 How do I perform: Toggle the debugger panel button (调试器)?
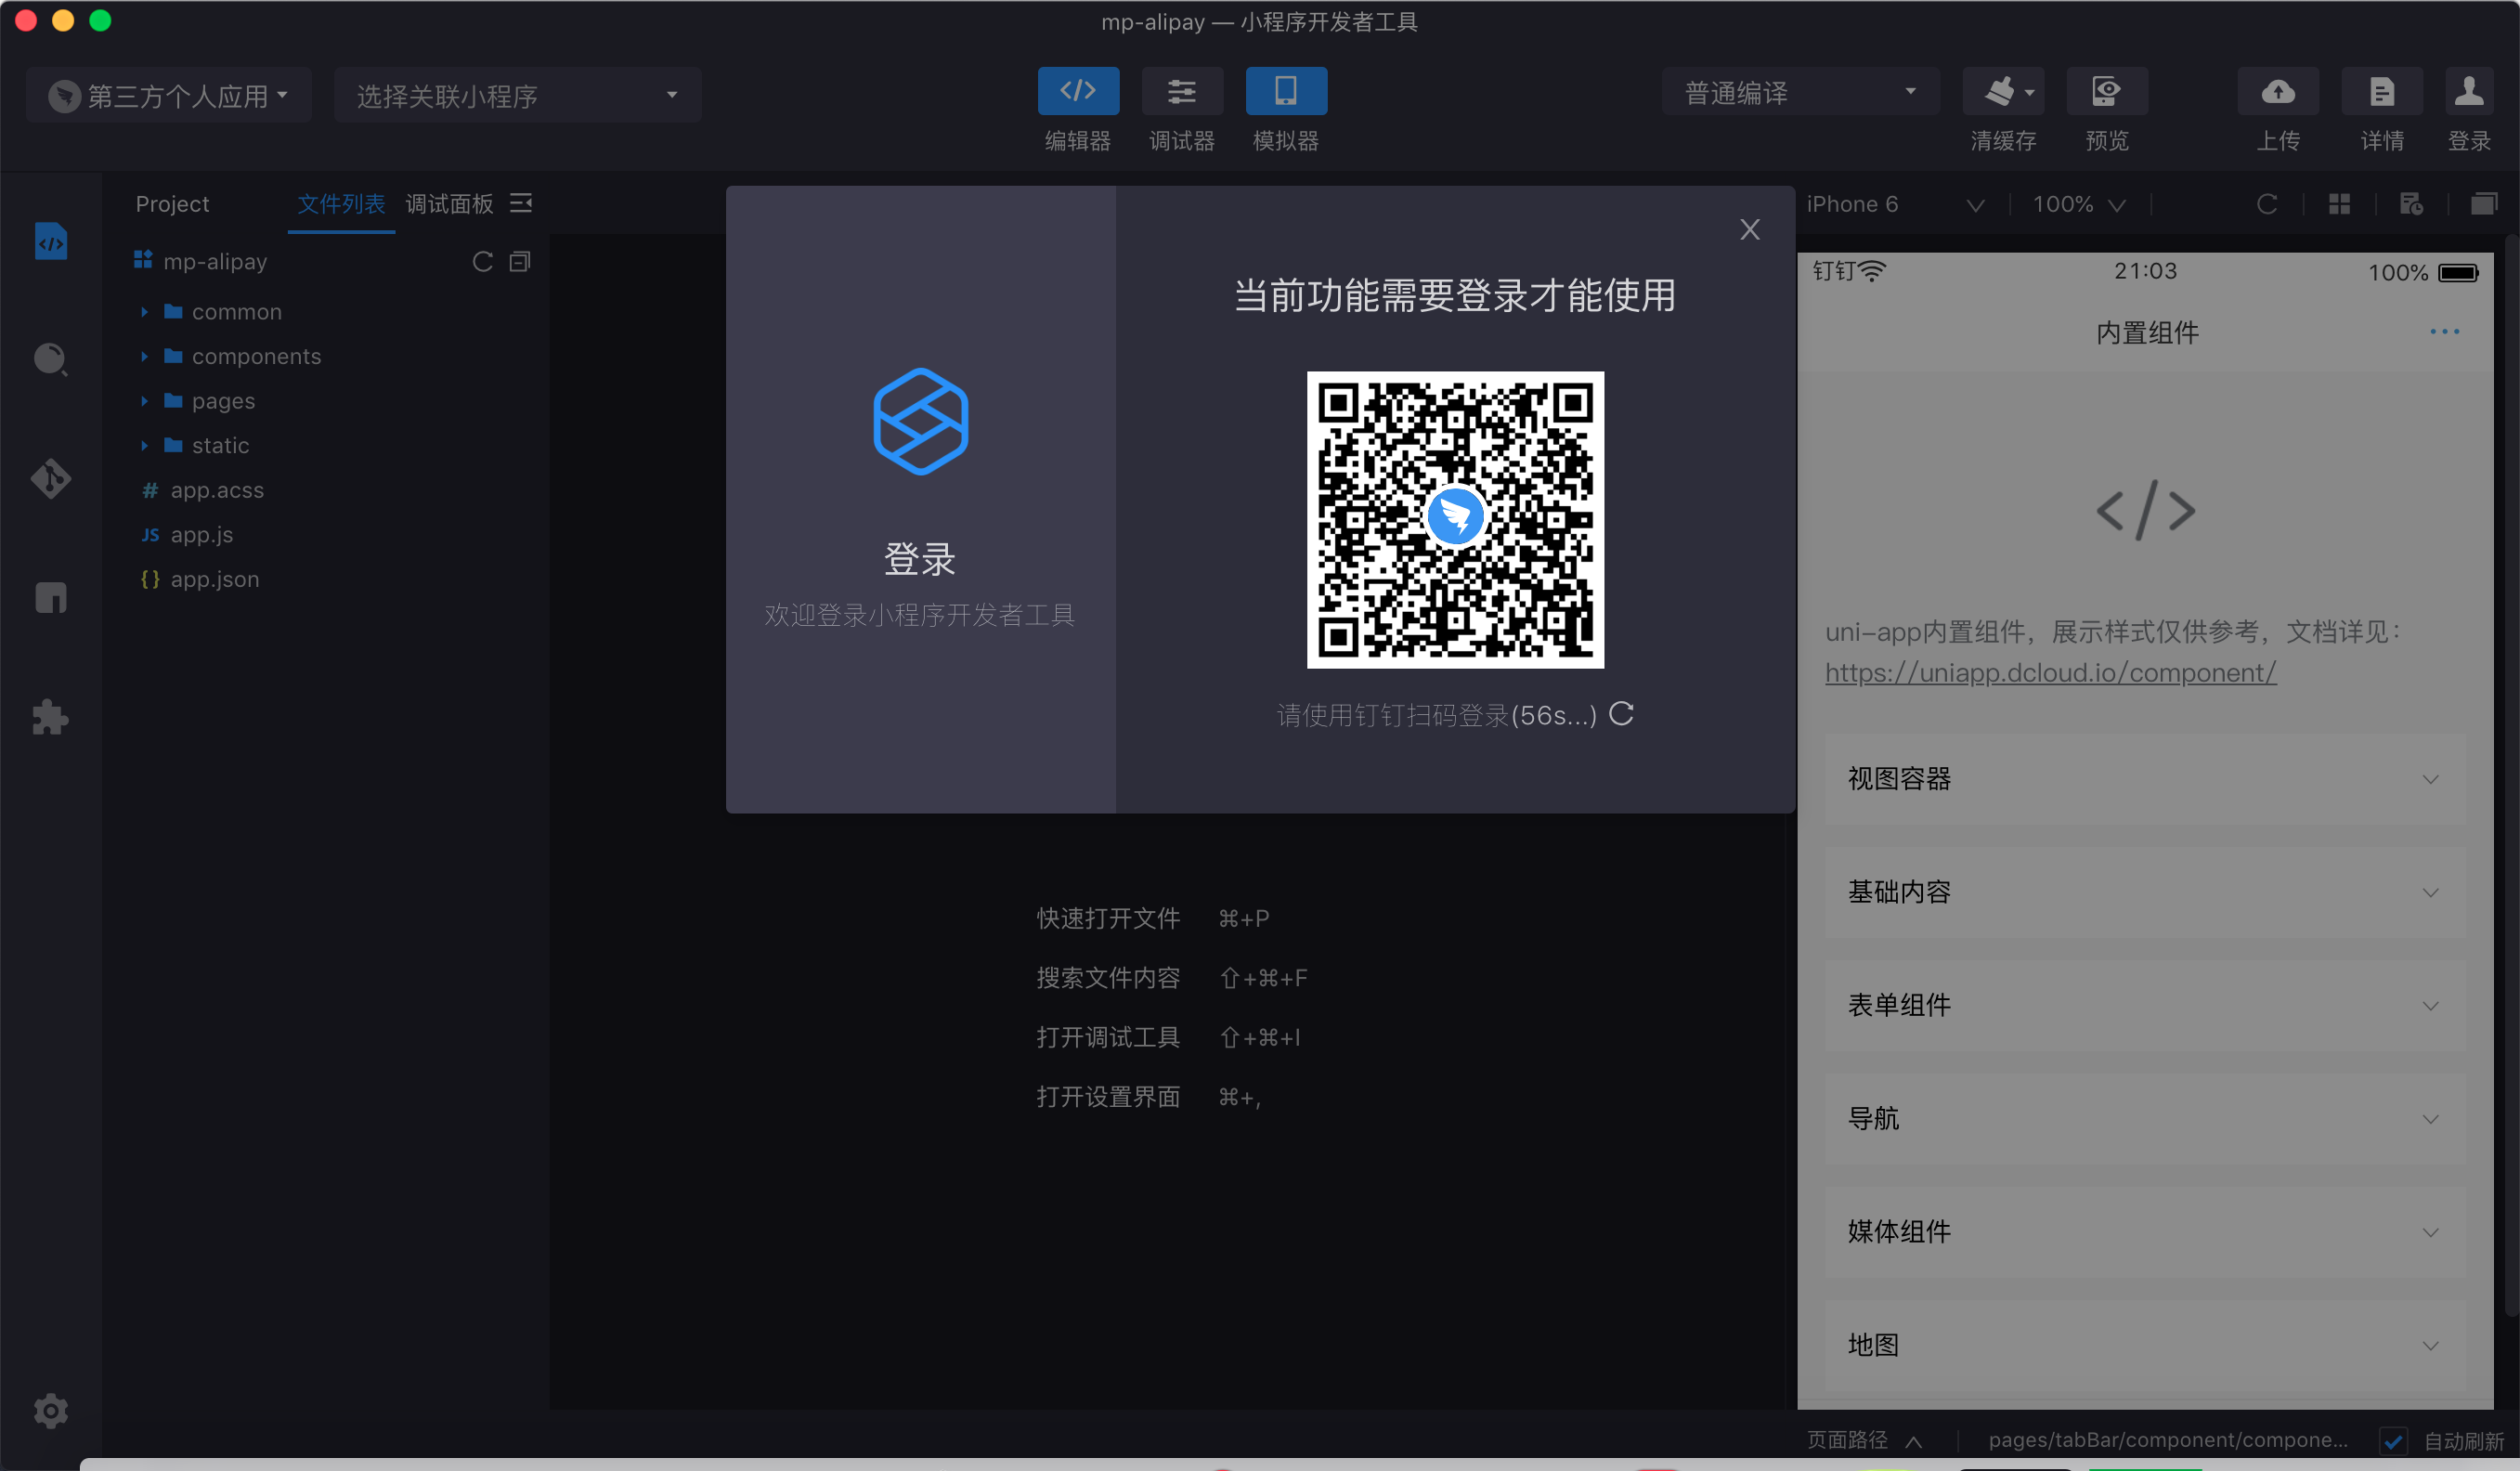(1181, 92)
